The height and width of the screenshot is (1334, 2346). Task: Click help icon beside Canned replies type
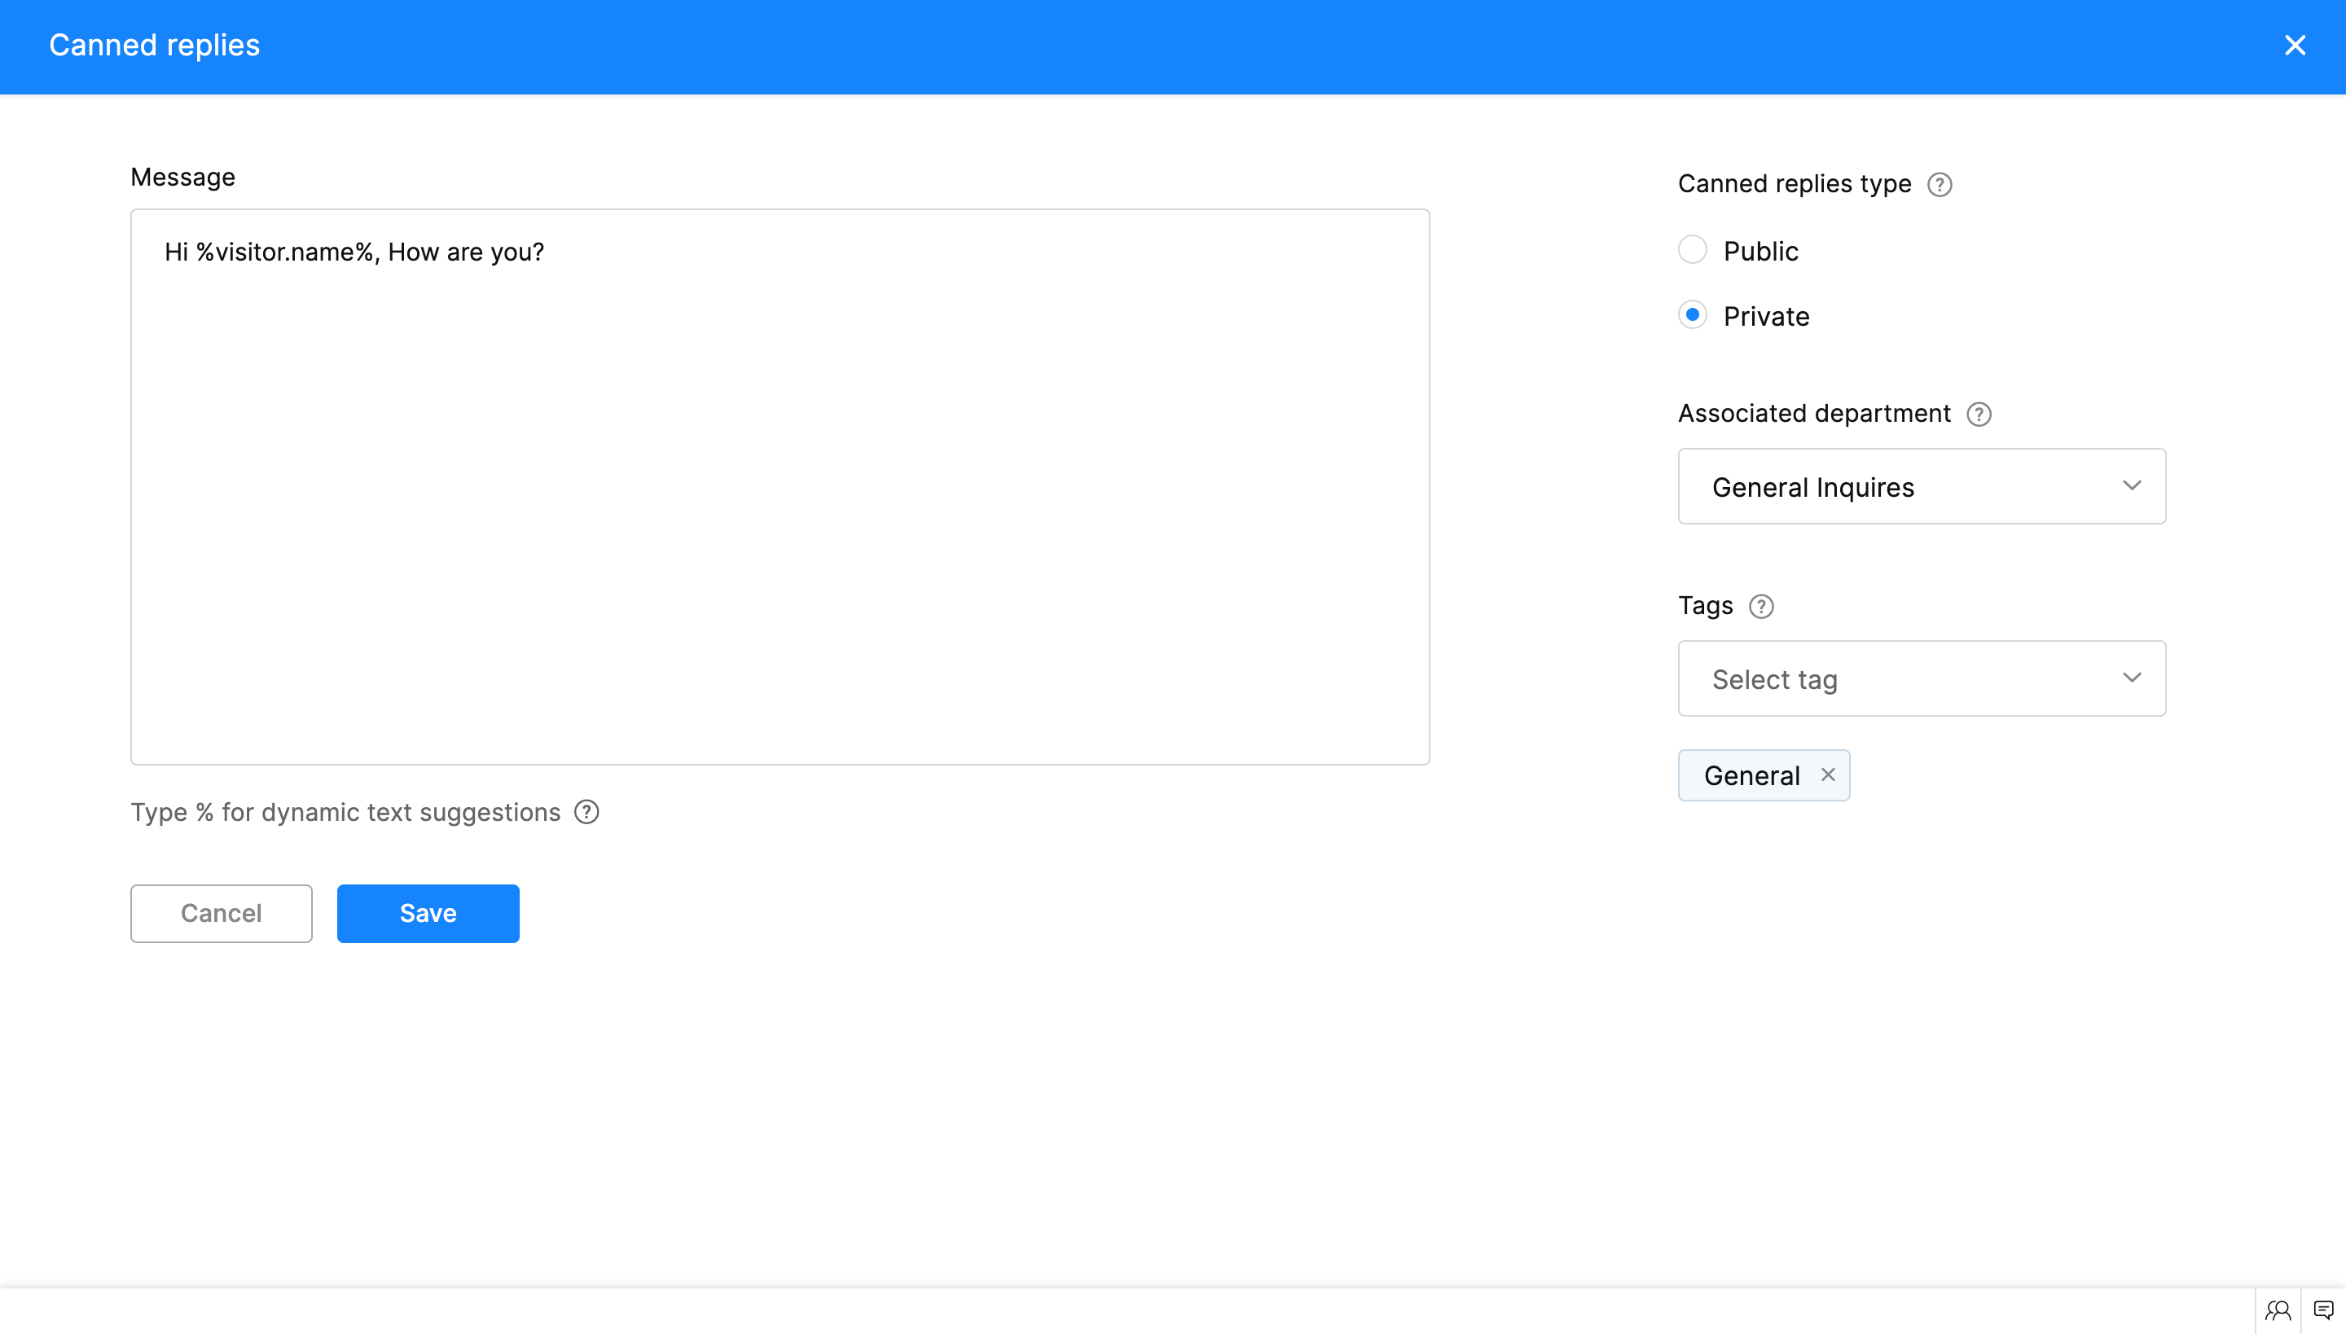1939,184
